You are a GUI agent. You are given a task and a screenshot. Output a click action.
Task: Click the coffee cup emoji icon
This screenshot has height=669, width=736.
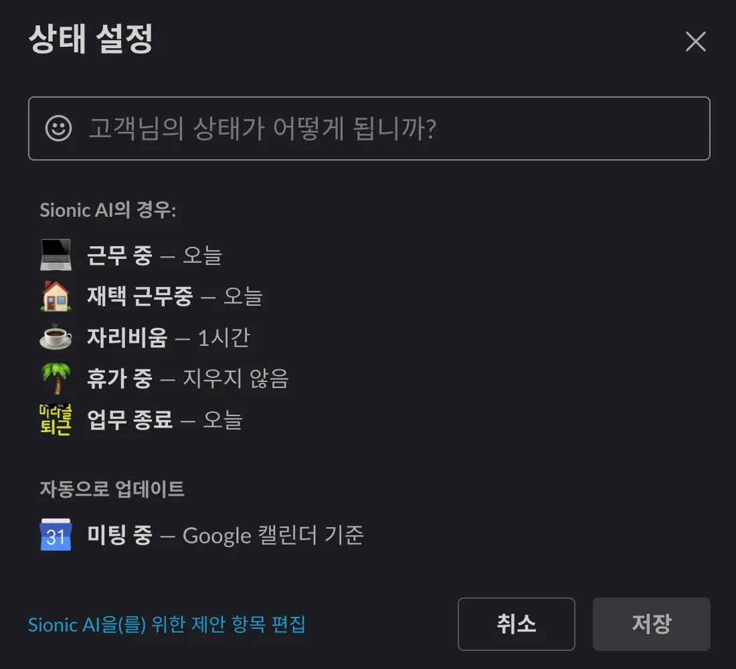pos(56,338)
